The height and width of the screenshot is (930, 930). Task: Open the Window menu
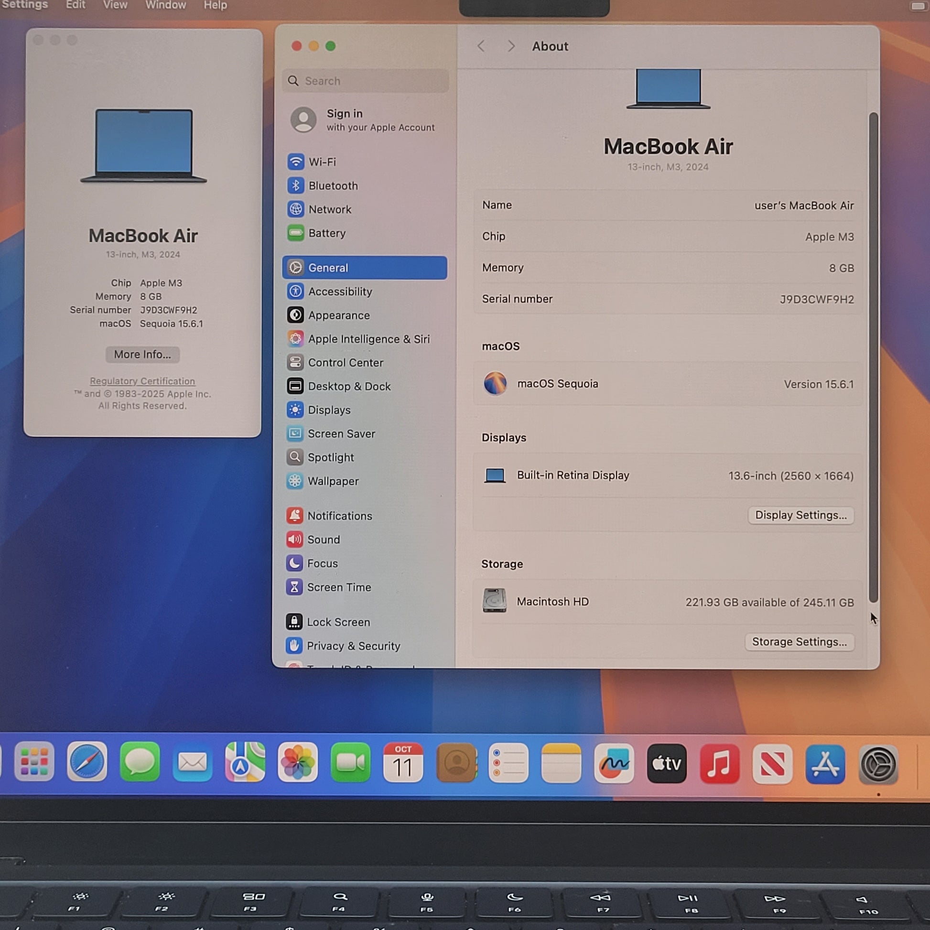165,5
